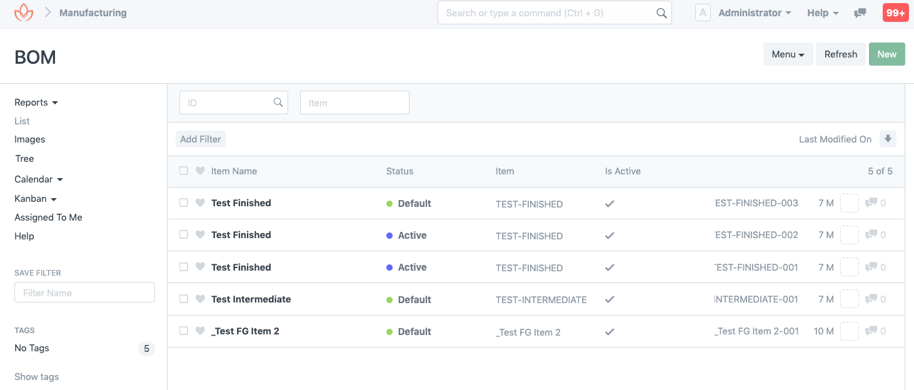Like the _Test FG Item 2 row heart

[200, 331]
